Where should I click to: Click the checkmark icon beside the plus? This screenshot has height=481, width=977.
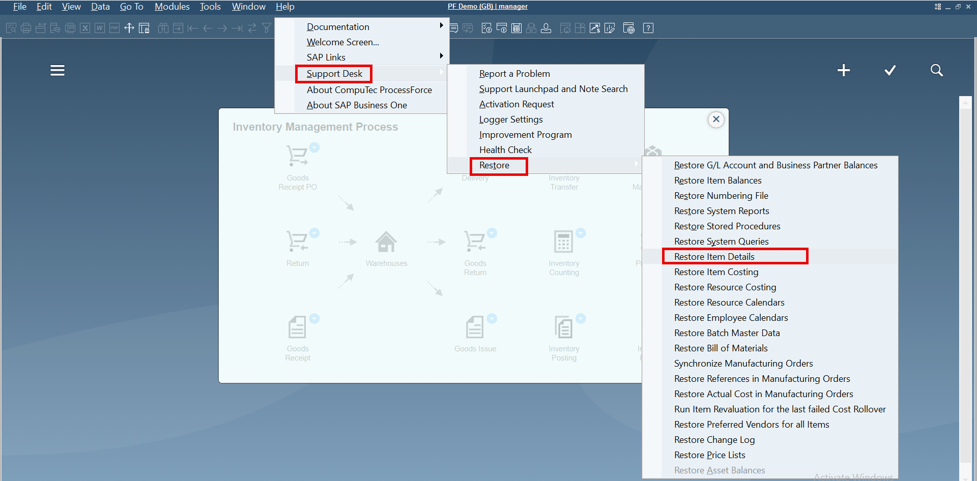(889, 70)
